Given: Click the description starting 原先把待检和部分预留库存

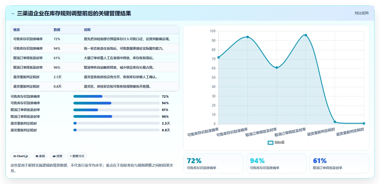Looking at the screenshot, I should [128, 39].
